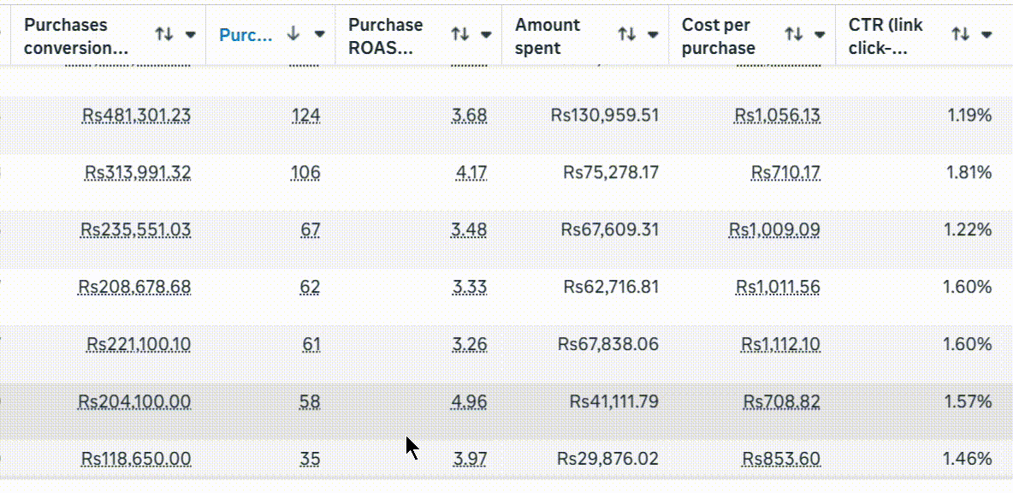Open conversion value Rs221,100.10
This screenshot has width=1013, height=493.
139,344
